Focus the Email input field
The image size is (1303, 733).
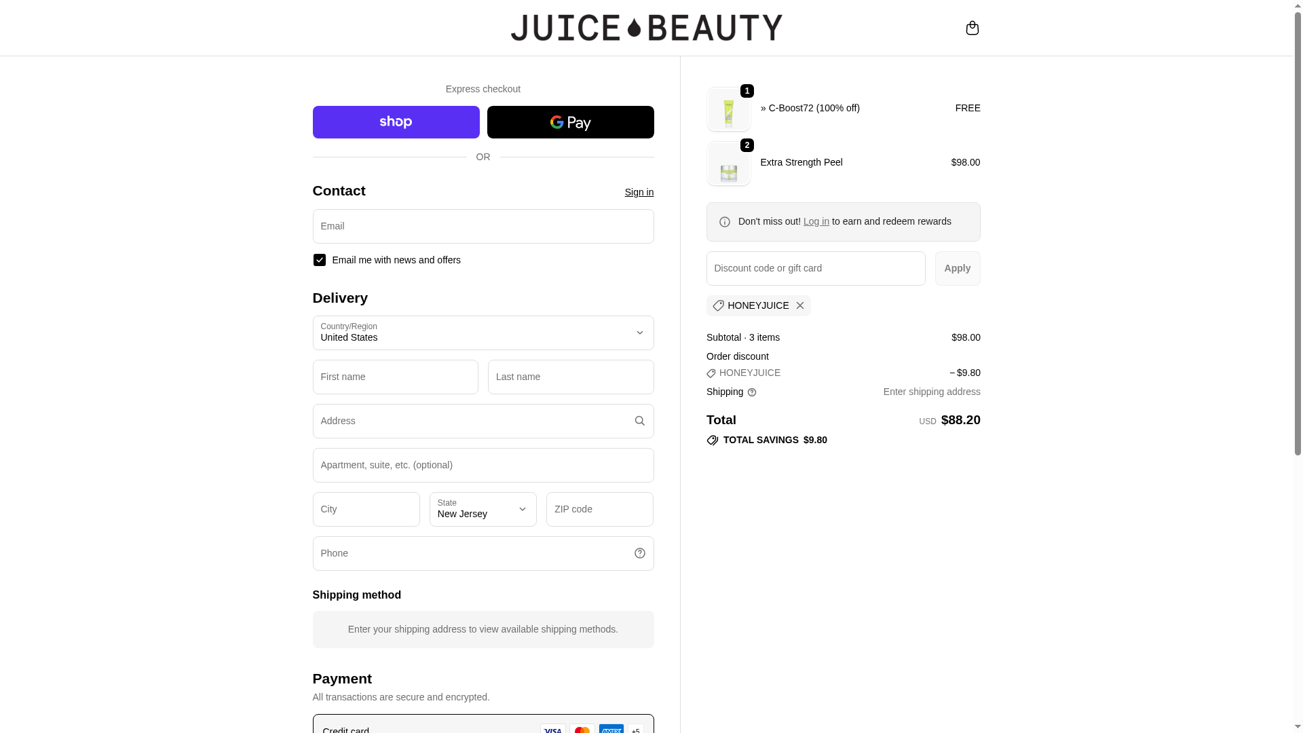click(483, 227)
